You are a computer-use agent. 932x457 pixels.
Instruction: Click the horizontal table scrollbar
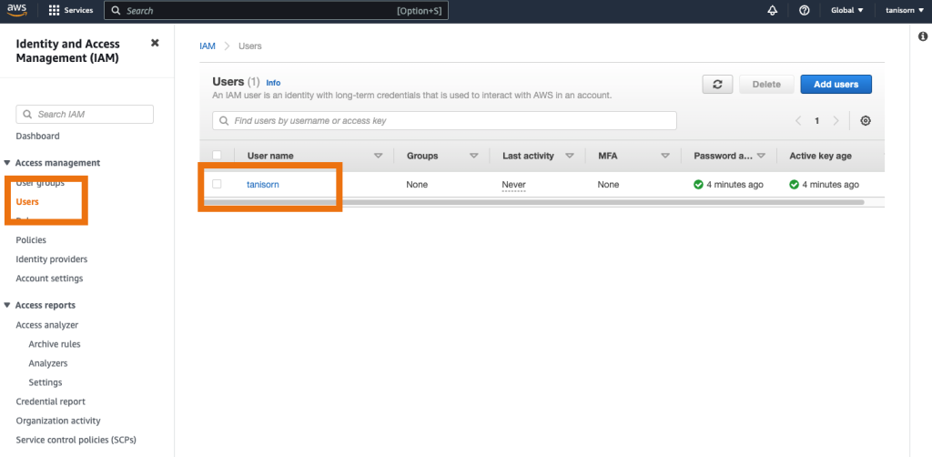[533, 203]
